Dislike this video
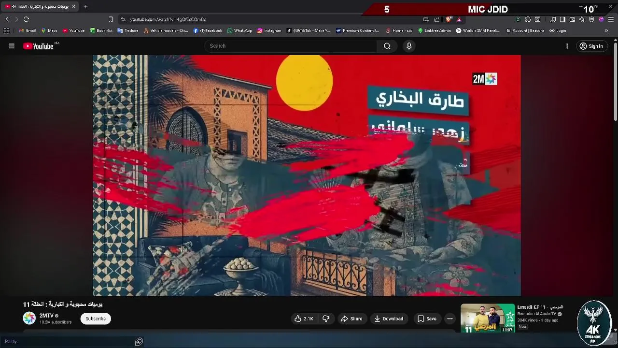 tap(326, 319)
